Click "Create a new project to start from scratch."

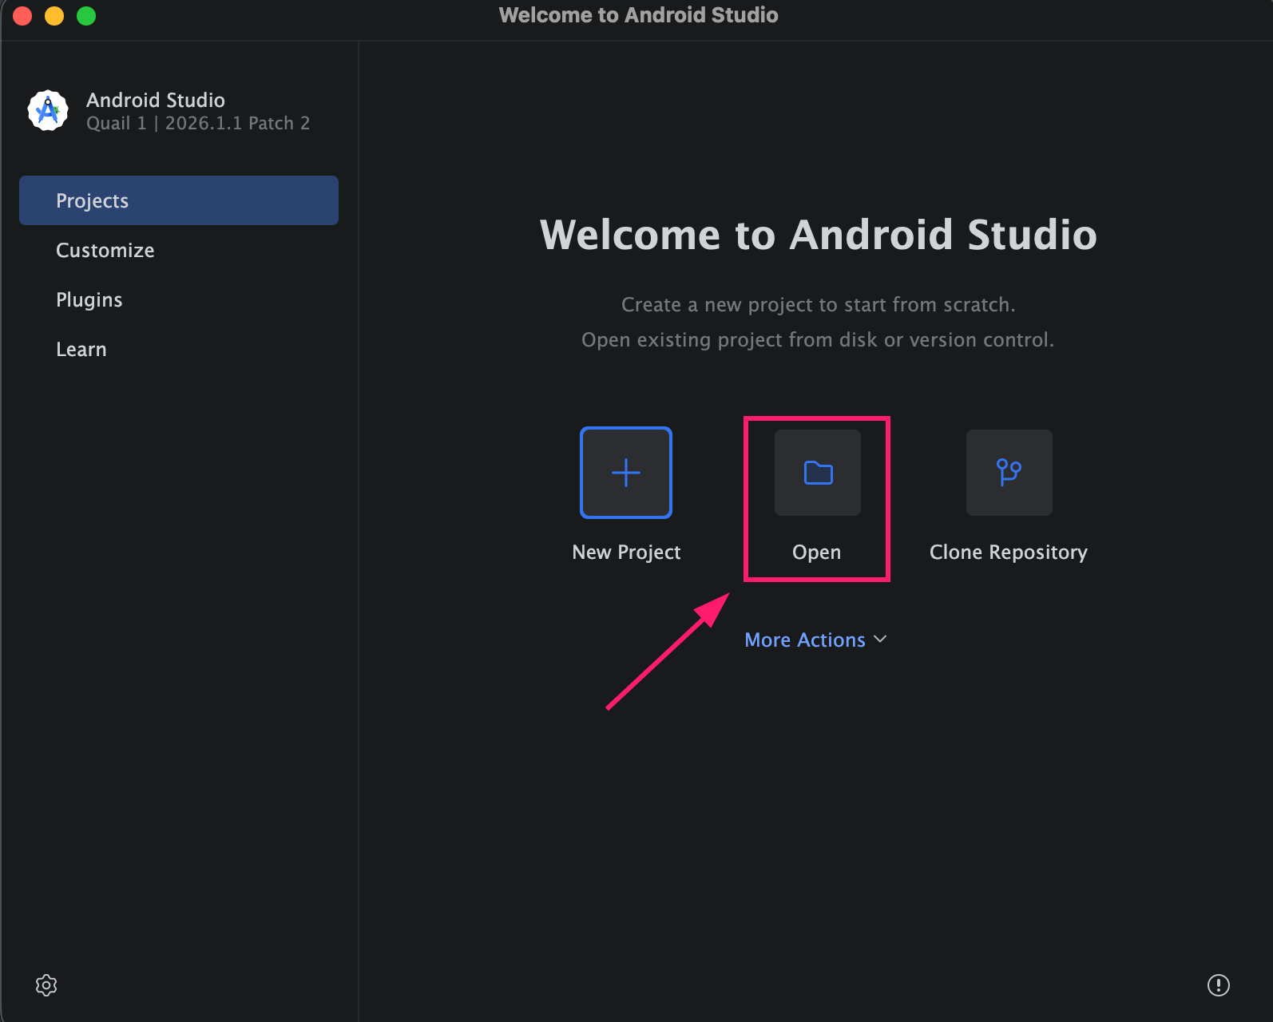(x=819, y=305)
